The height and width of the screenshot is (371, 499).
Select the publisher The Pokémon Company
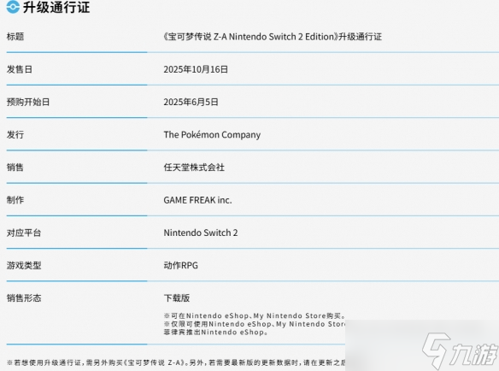coord(212,135)
